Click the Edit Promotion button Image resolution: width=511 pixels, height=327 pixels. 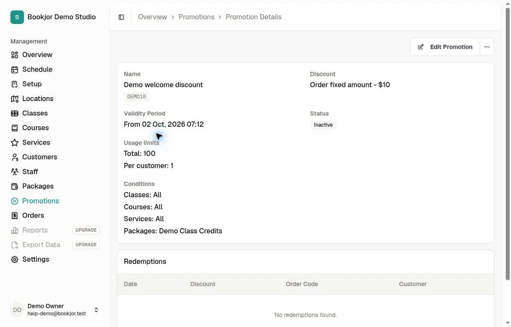[x=445, y=47]
